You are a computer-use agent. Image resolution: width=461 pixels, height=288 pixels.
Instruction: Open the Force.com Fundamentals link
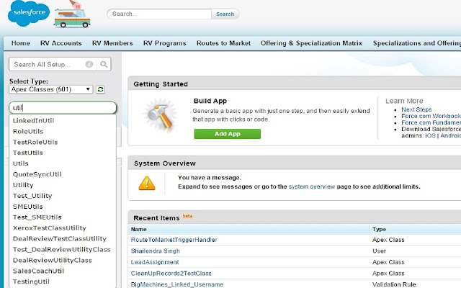[x=431, y=122]
